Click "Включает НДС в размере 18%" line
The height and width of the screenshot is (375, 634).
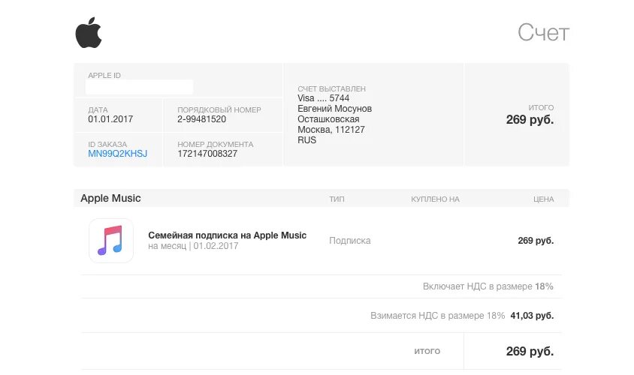point(488,286)
